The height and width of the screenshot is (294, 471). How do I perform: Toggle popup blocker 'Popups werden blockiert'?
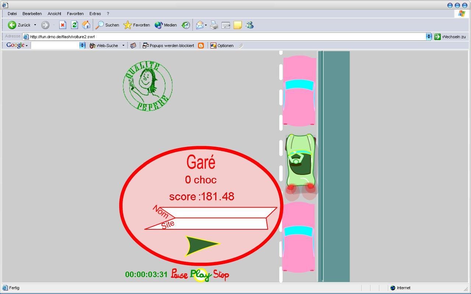(169, 46)
